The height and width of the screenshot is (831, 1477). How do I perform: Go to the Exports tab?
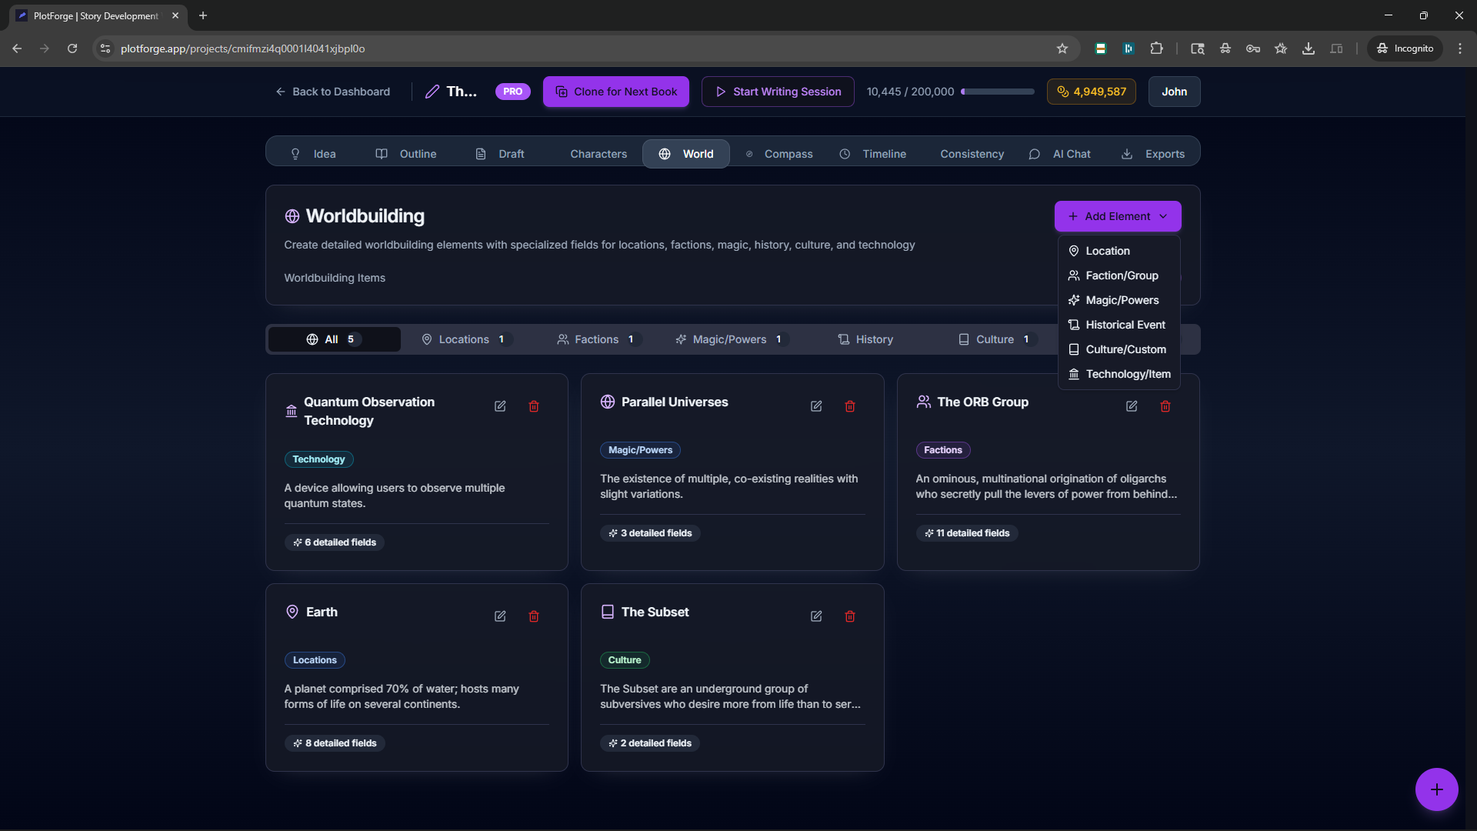pos(1153,154)
